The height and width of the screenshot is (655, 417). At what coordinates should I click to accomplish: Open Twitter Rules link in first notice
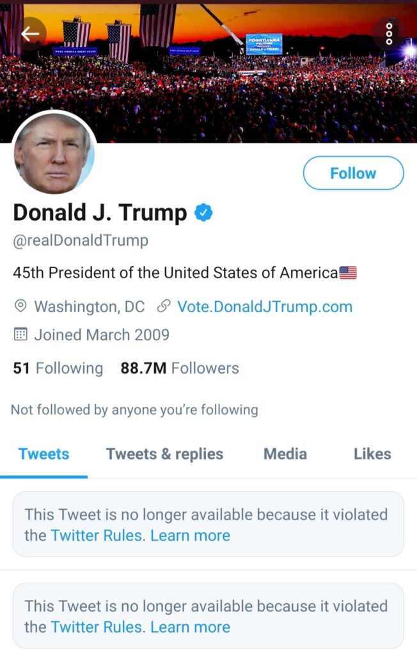click(98, 535)
